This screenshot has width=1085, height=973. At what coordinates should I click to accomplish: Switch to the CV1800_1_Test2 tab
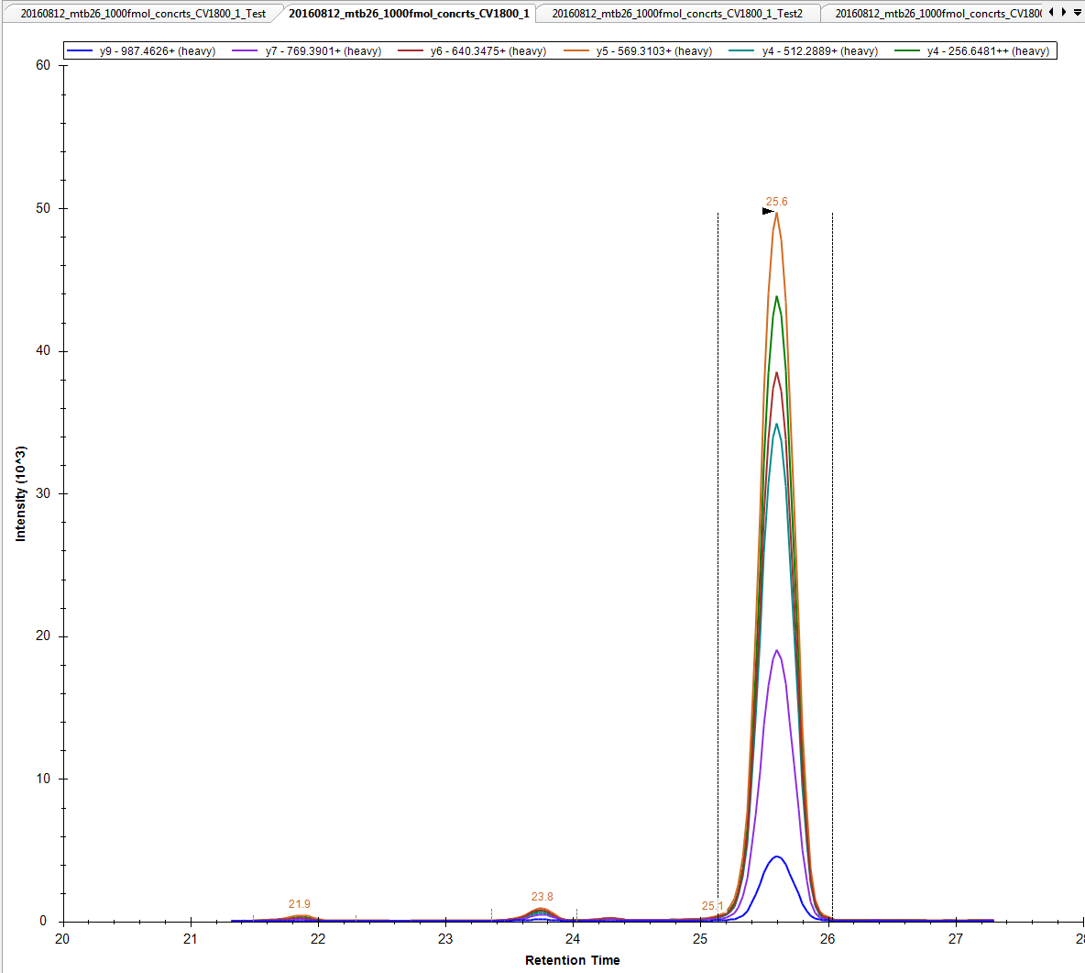tap(676, 14)
